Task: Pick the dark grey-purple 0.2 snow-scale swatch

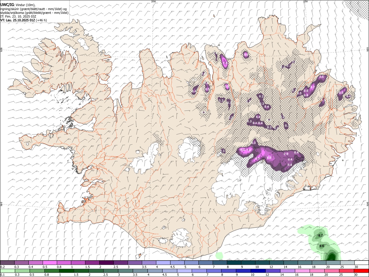Action: tap(7, 263)
